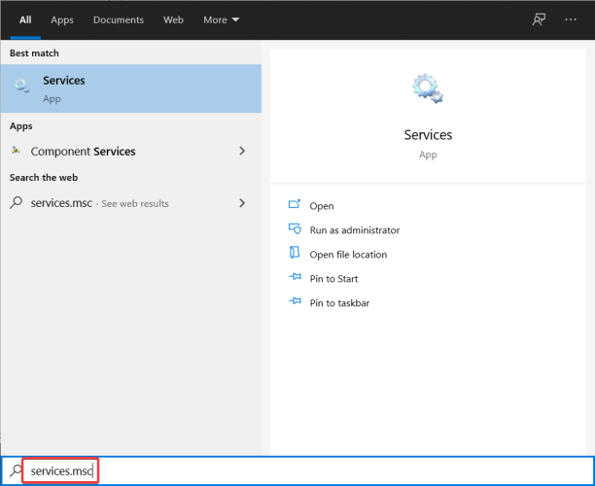Click Open in the Services action list
595x486 pixels.
(321, 206)
